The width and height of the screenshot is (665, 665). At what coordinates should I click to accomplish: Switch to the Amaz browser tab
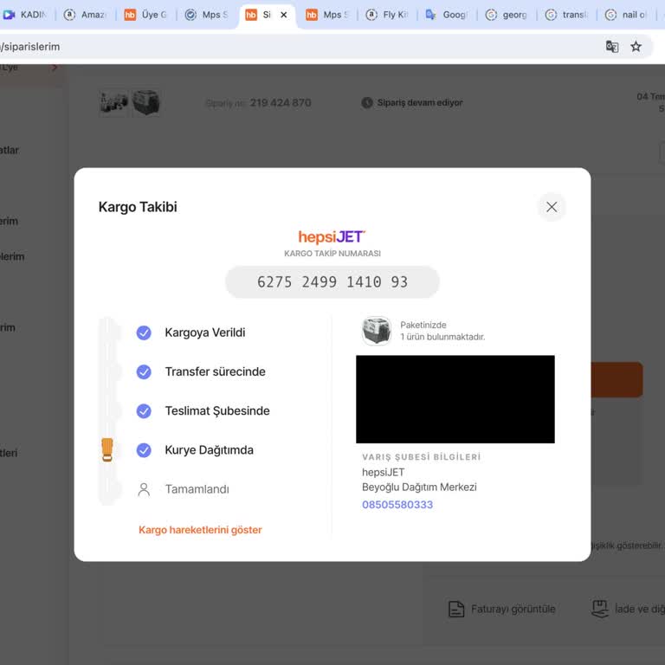pyautogui.click(x=85, y=15)
